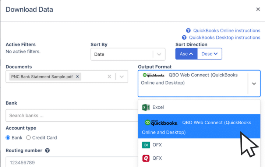The image size is (265, 167).
Task: Click the Excel icon in format list
Action: pos(146,107)
